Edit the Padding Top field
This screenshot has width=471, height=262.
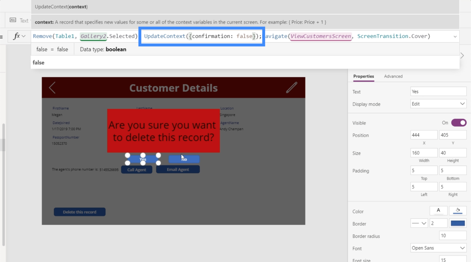[424, 170]
